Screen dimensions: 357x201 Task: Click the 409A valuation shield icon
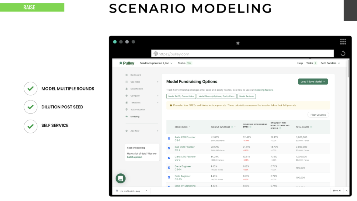[x=127, y=110]
